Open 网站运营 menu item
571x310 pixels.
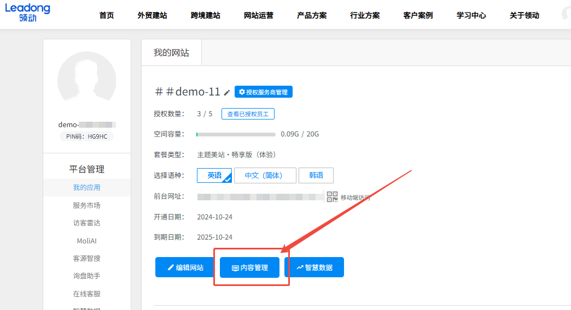click(x=259, y=15)
